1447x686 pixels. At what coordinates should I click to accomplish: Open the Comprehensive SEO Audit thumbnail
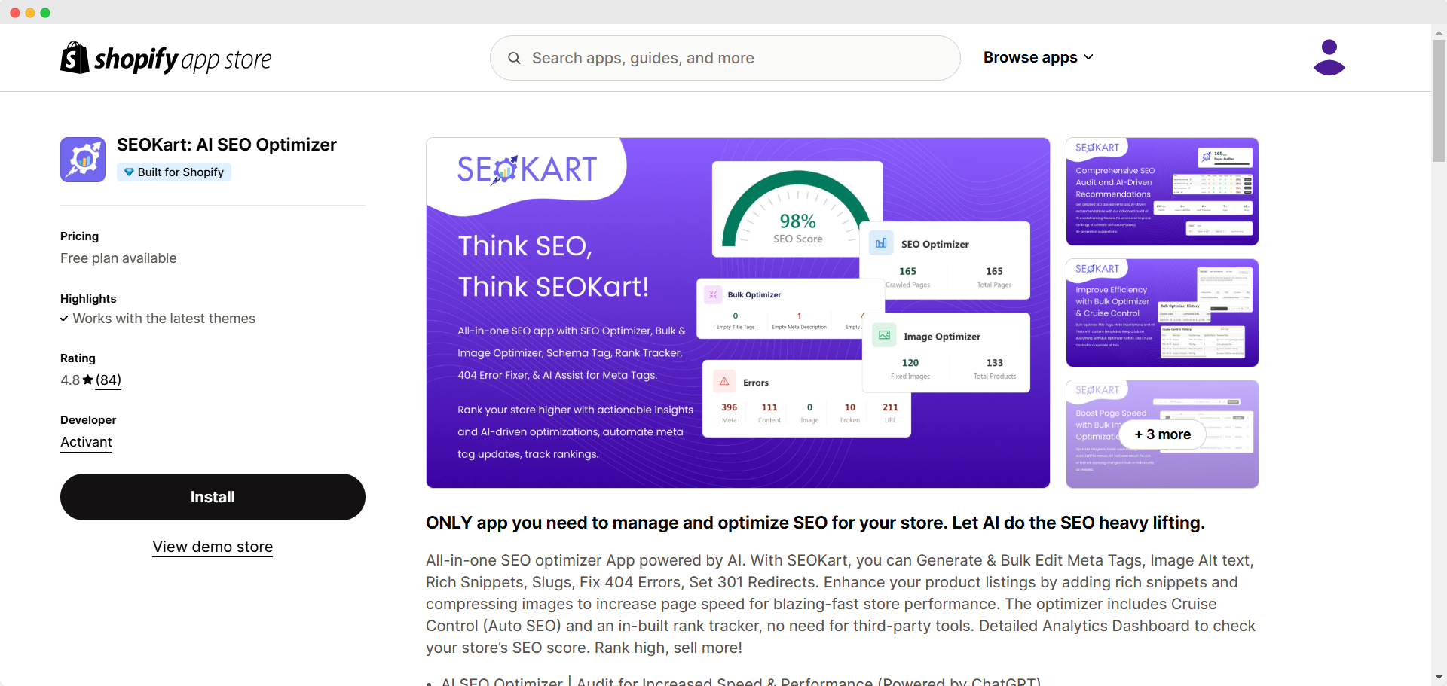tap(1162, 191)
